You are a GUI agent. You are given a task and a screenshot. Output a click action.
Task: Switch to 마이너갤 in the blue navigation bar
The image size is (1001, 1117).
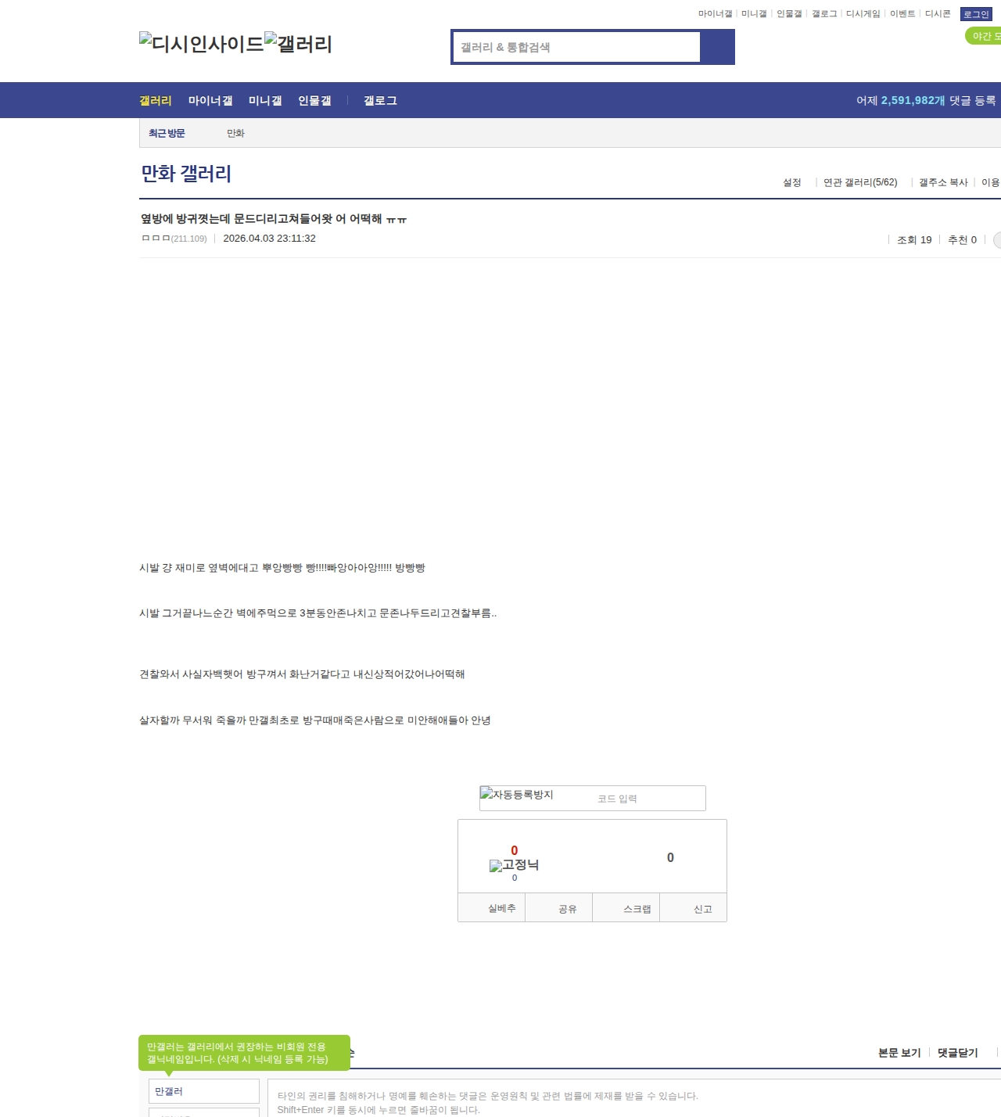tap(210, 100)
